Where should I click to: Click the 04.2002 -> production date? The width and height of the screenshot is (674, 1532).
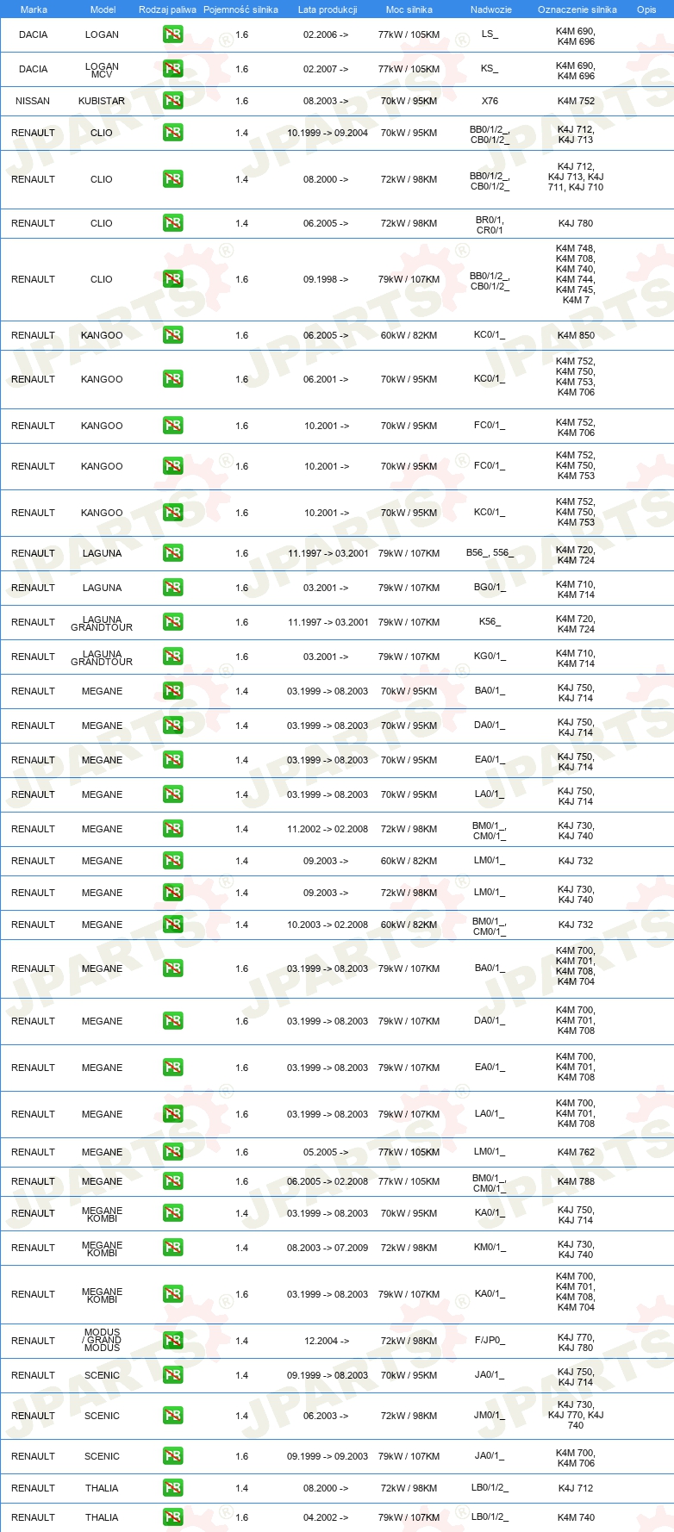coord(326,1518)
